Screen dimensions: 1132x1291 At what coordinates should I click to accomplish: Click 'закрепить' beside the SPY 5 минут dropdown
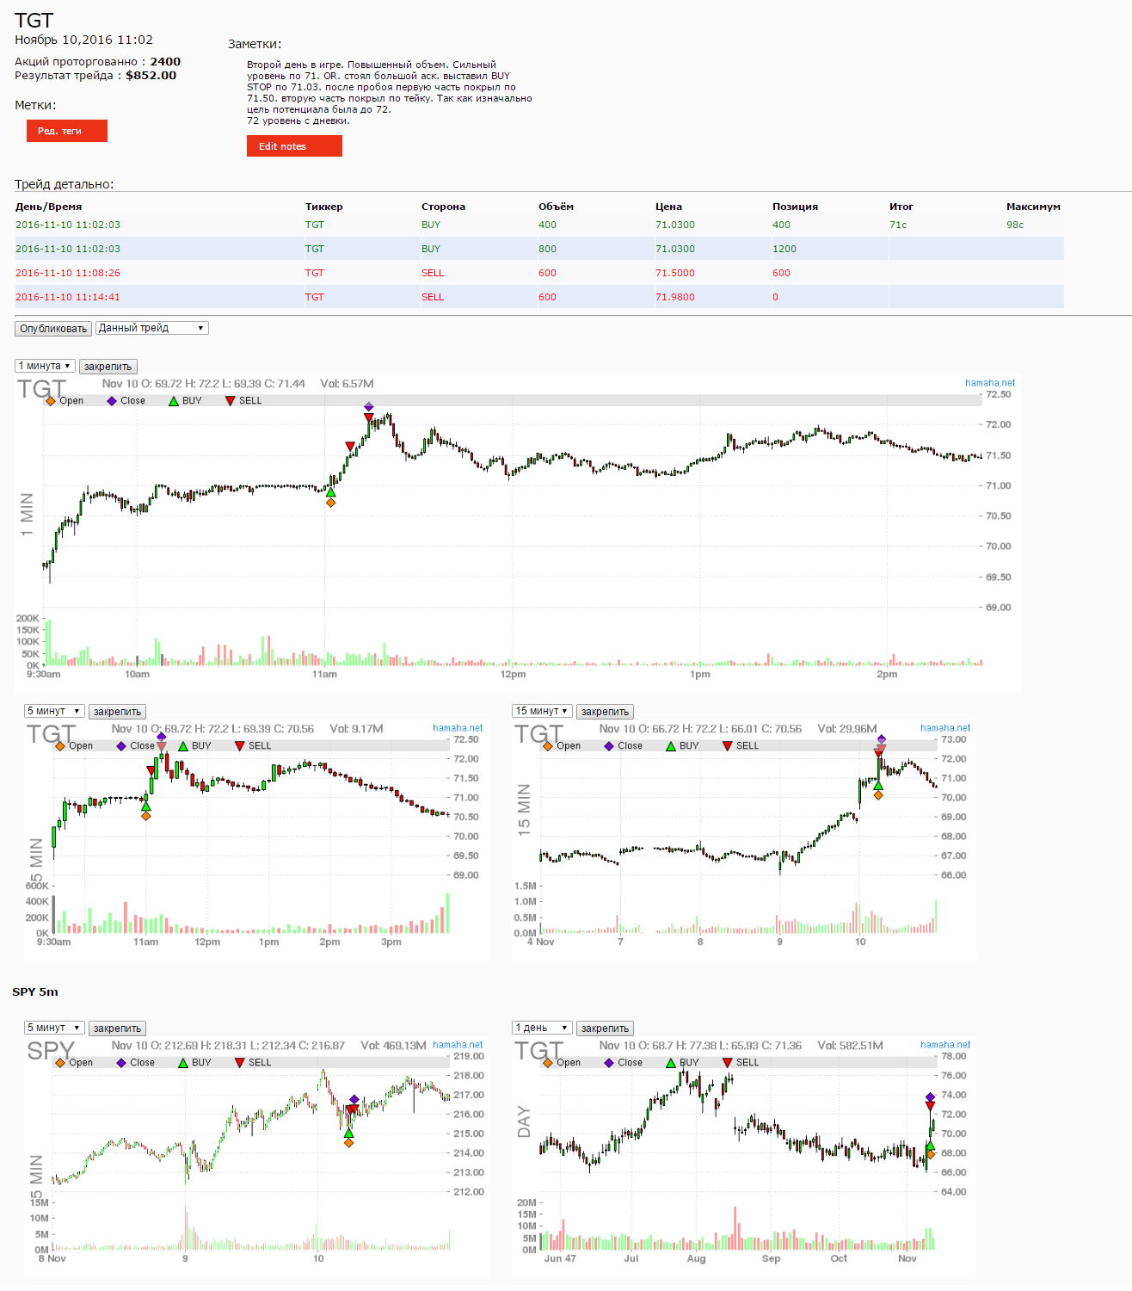(x=117, y=1028)
